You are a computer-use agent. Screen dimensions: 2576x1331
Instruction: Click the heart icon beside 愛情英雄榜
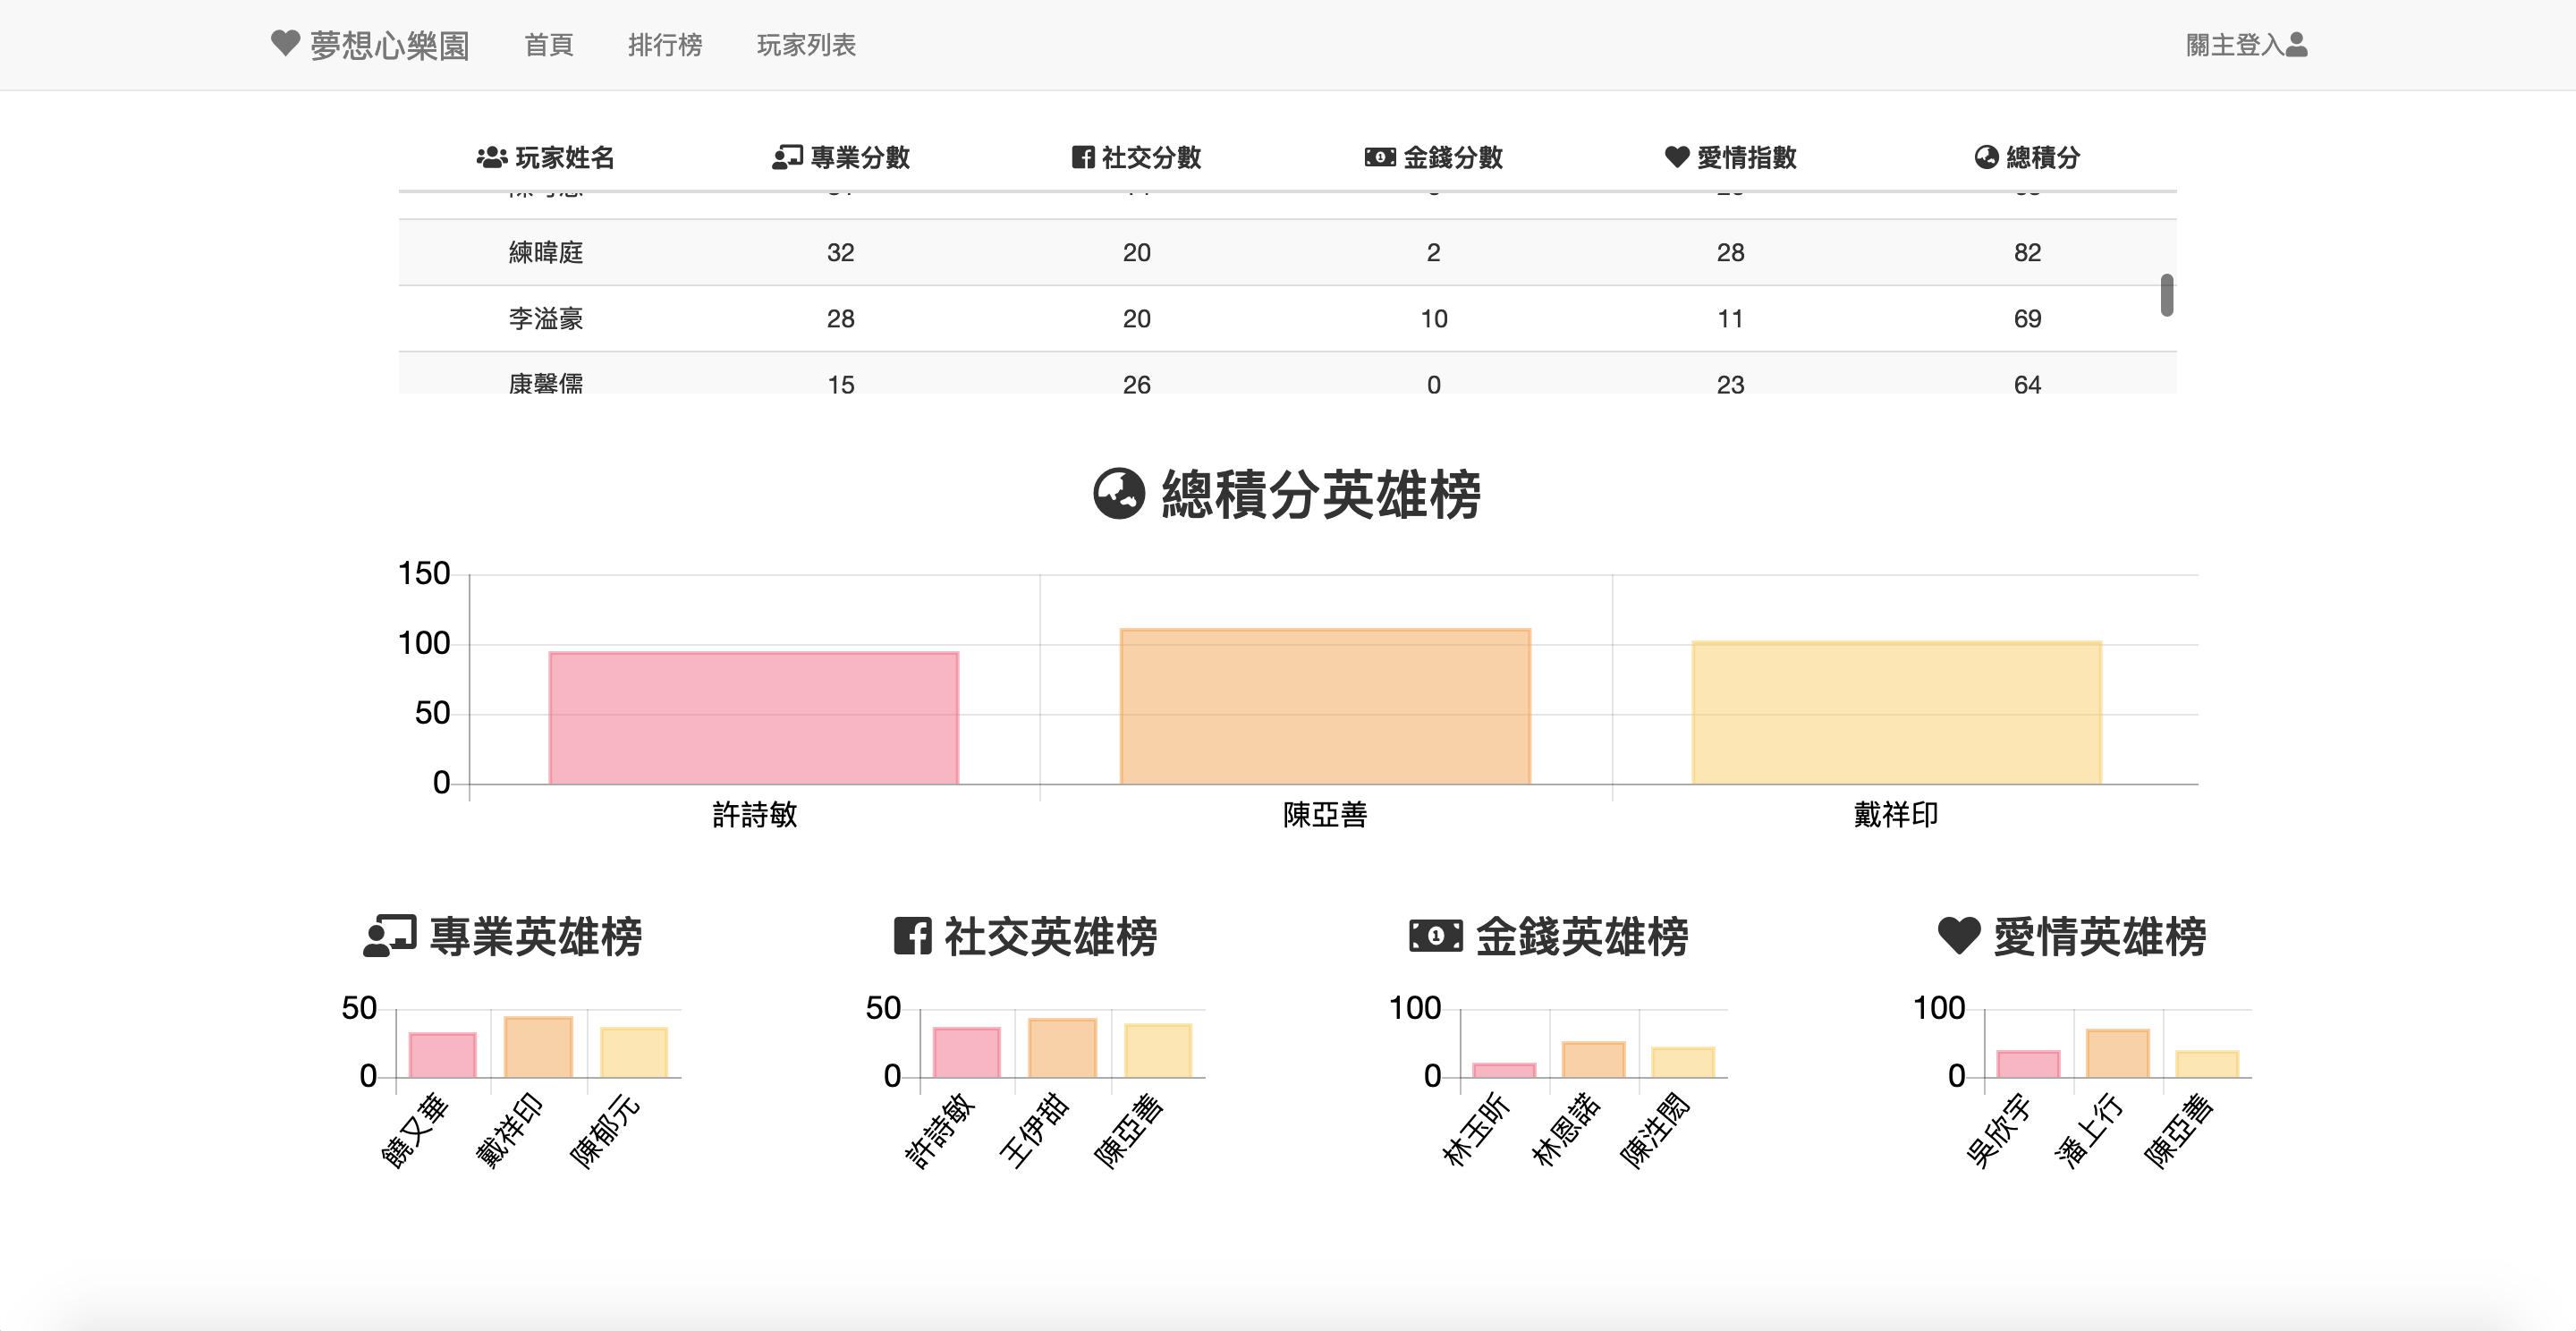[x=1958, y=936]
